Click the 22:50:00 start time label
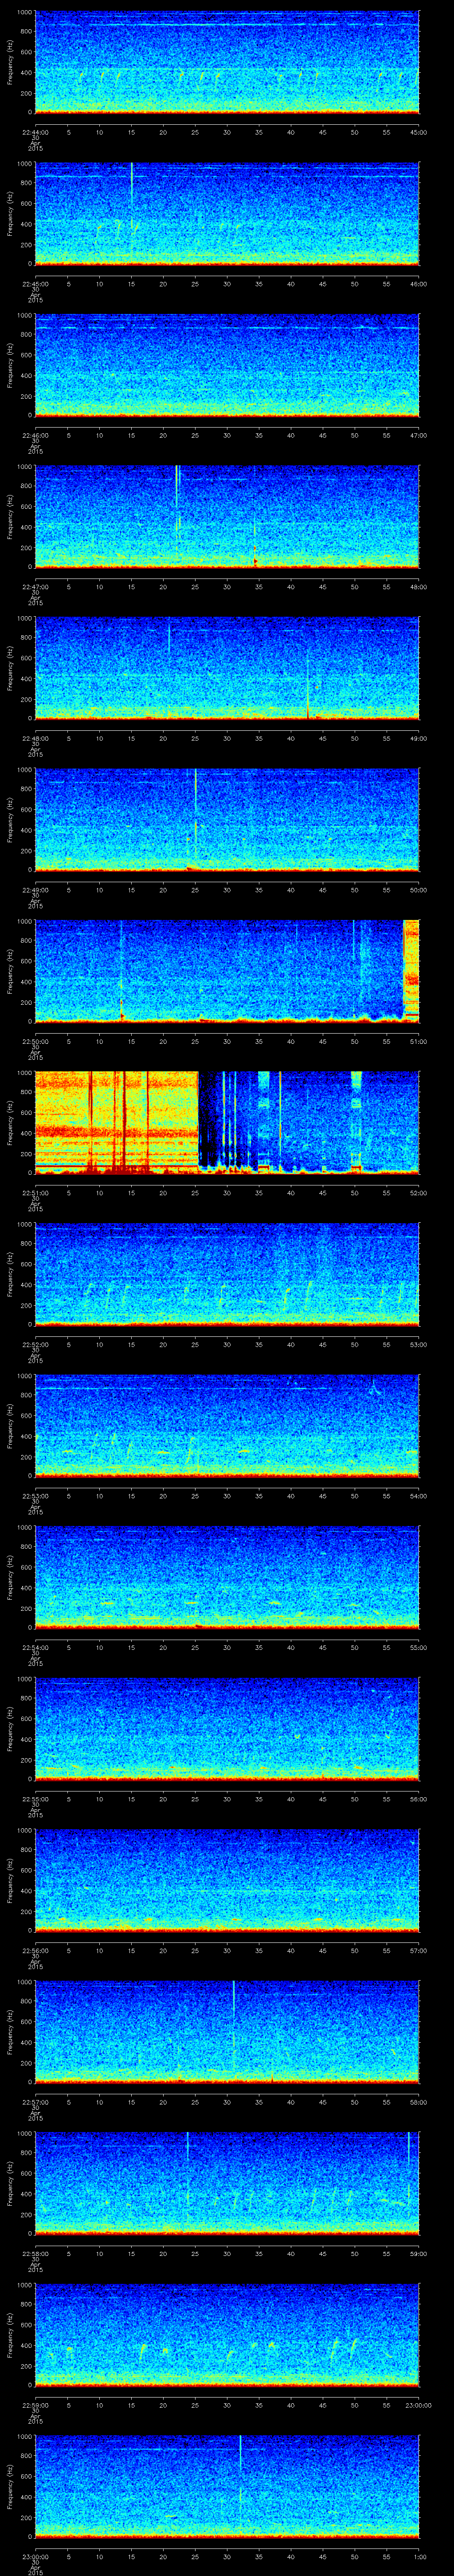The width and height of the screenshot is (454, 2576). click(x=35, y=1041)
